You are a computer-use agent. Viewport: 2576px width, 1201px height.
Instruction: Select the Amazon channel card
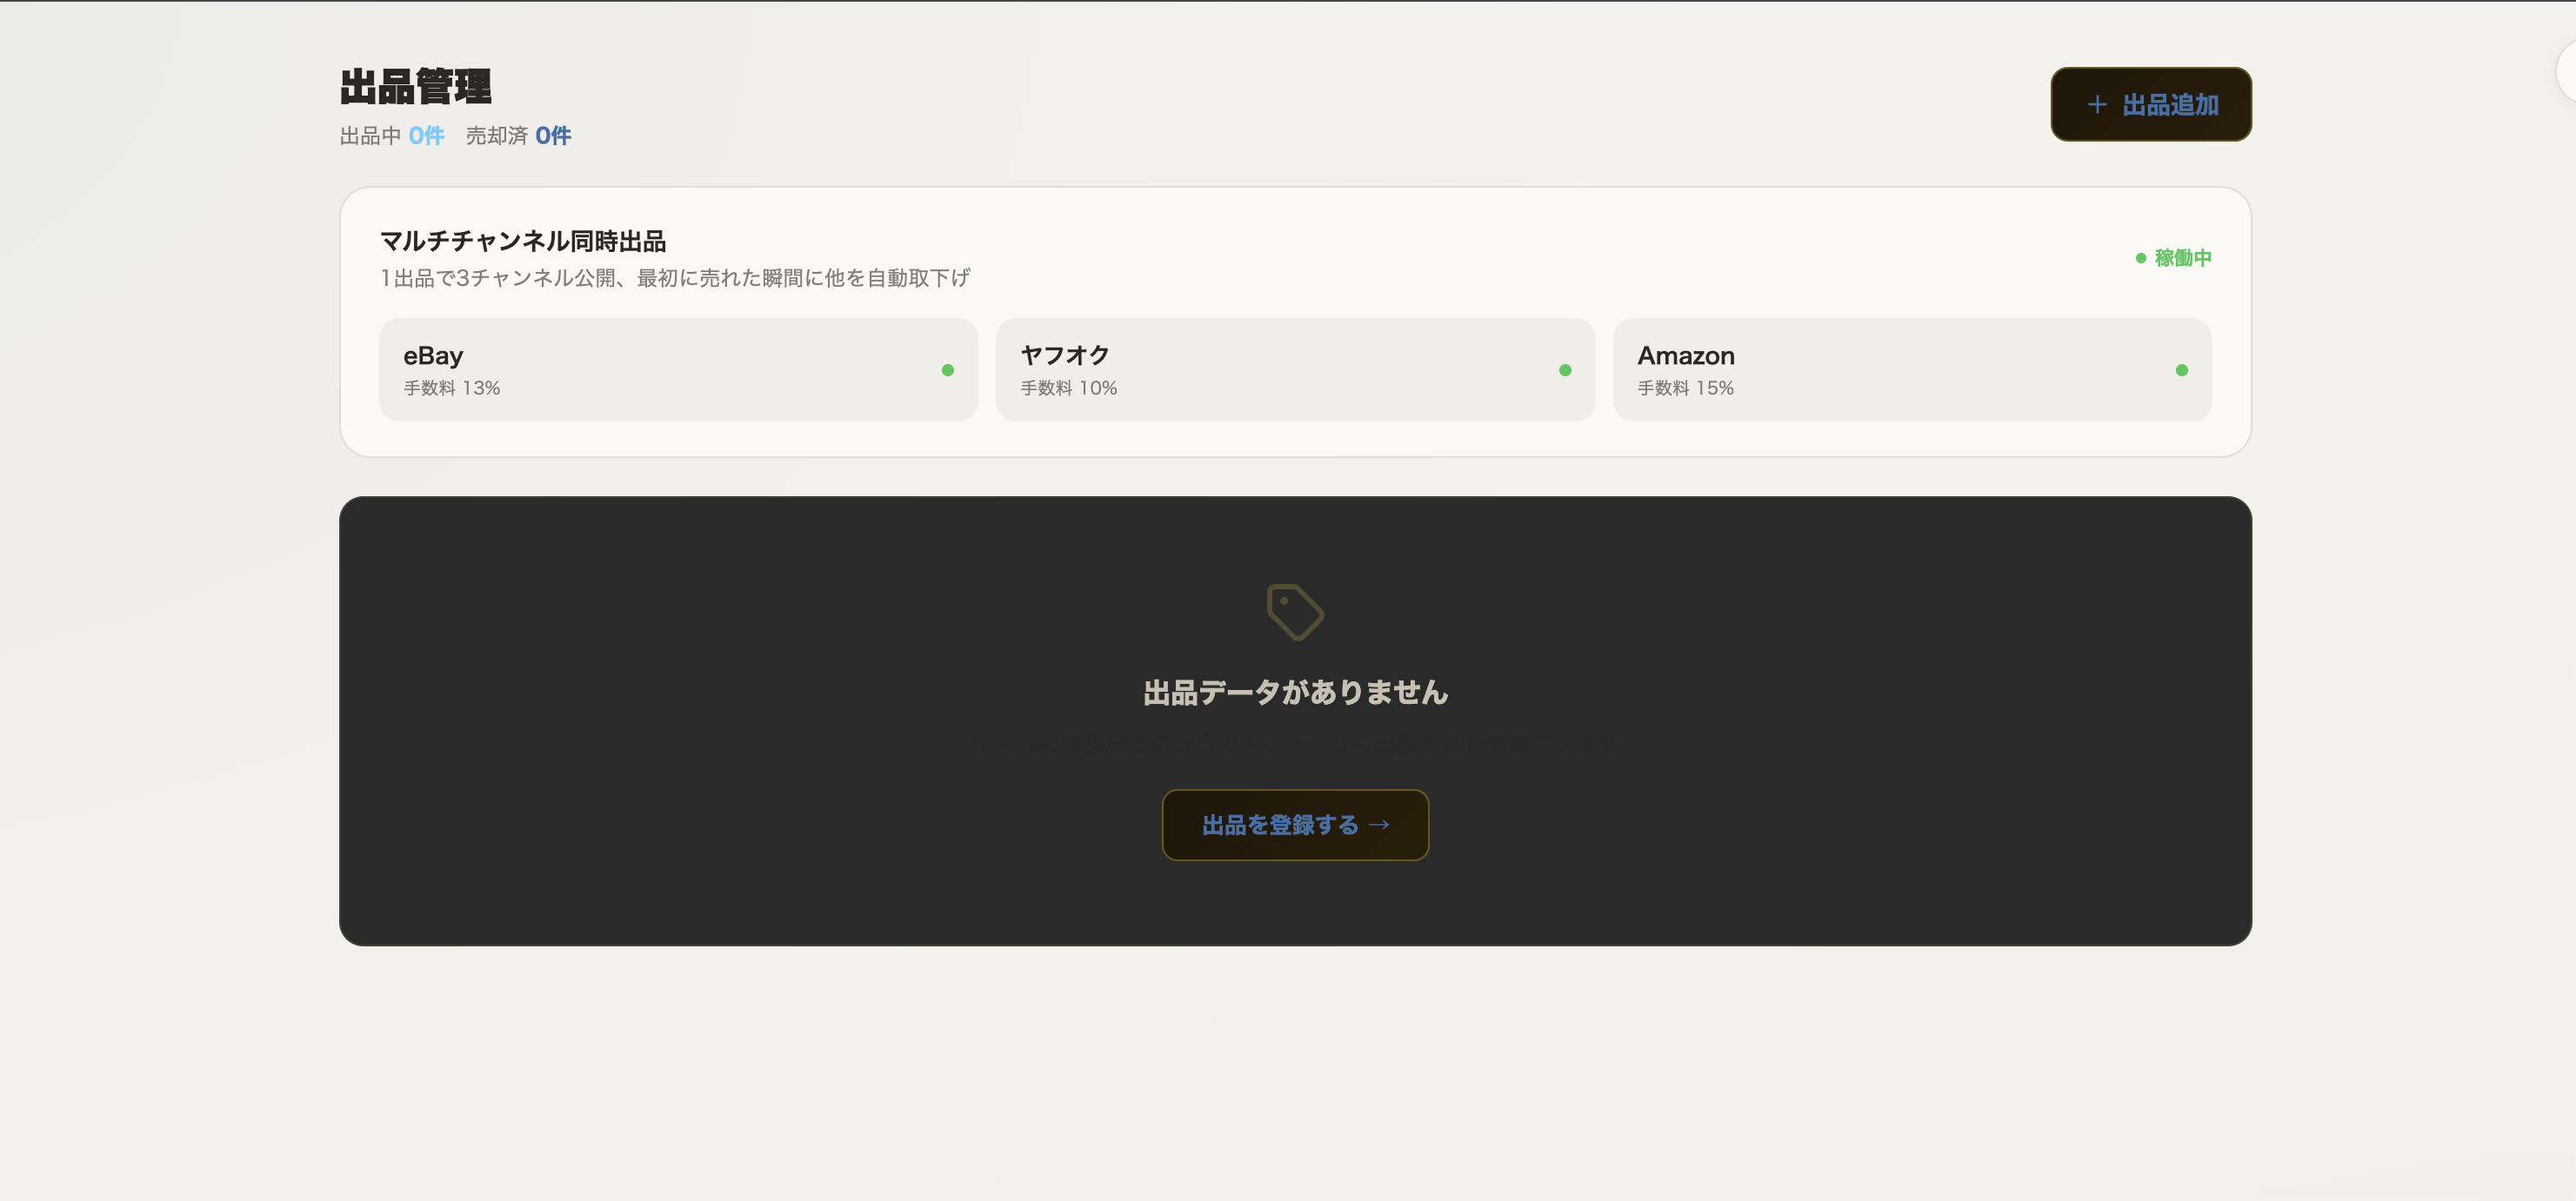(x=1912, y=369)
